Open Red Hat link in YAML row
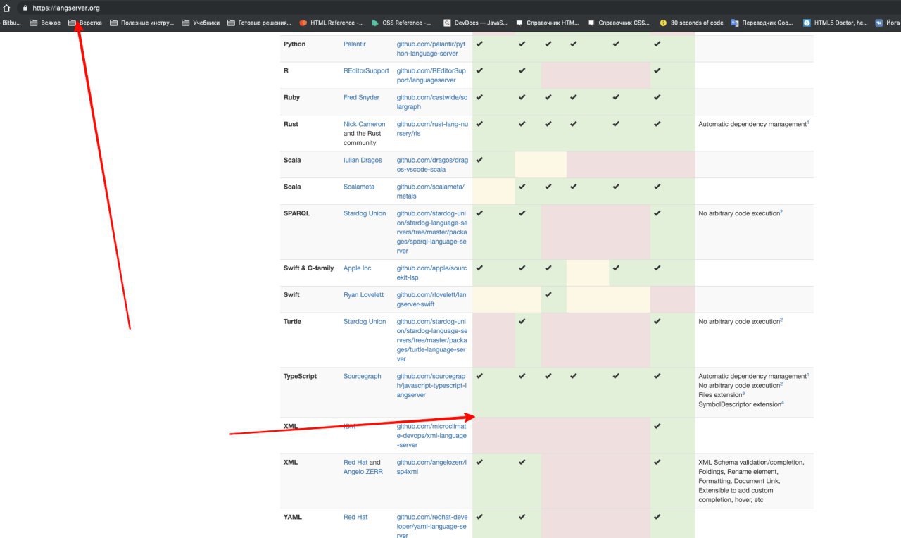 (355, 517)
